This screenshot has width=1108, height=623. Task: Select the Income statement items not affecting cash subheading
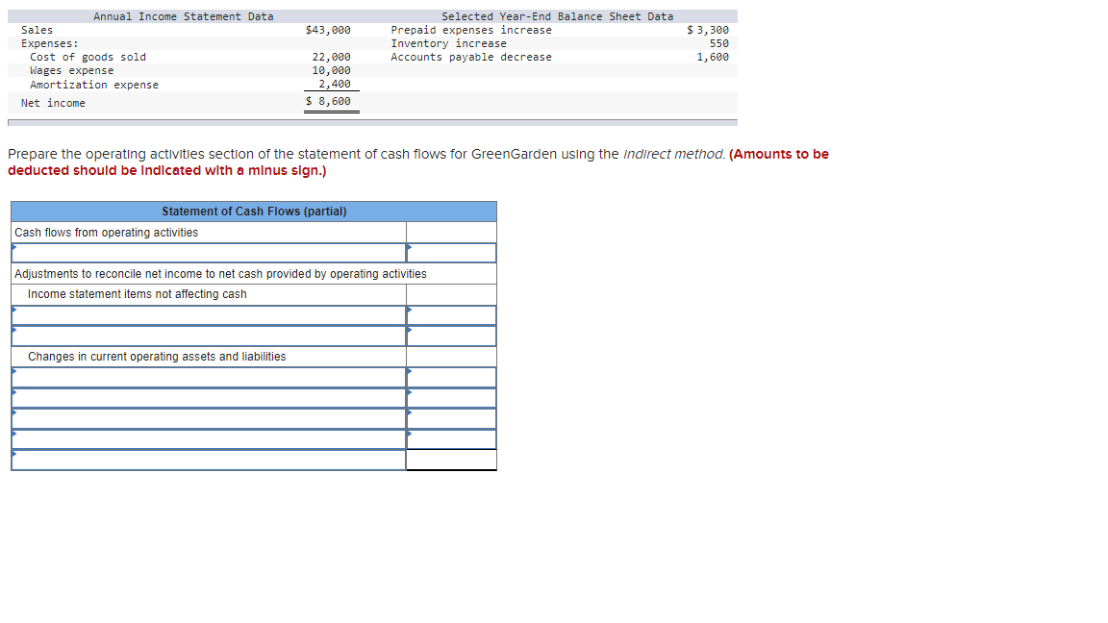[137, 293]
